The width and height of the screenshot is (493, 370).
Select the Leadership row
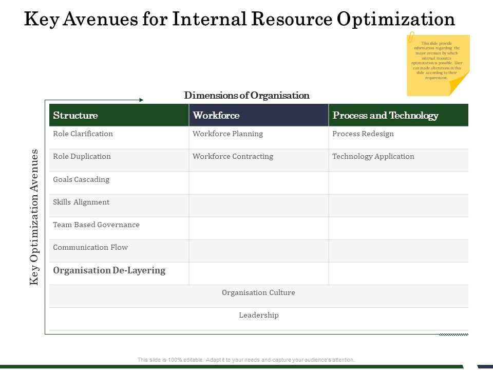click(x=258, y=316)
